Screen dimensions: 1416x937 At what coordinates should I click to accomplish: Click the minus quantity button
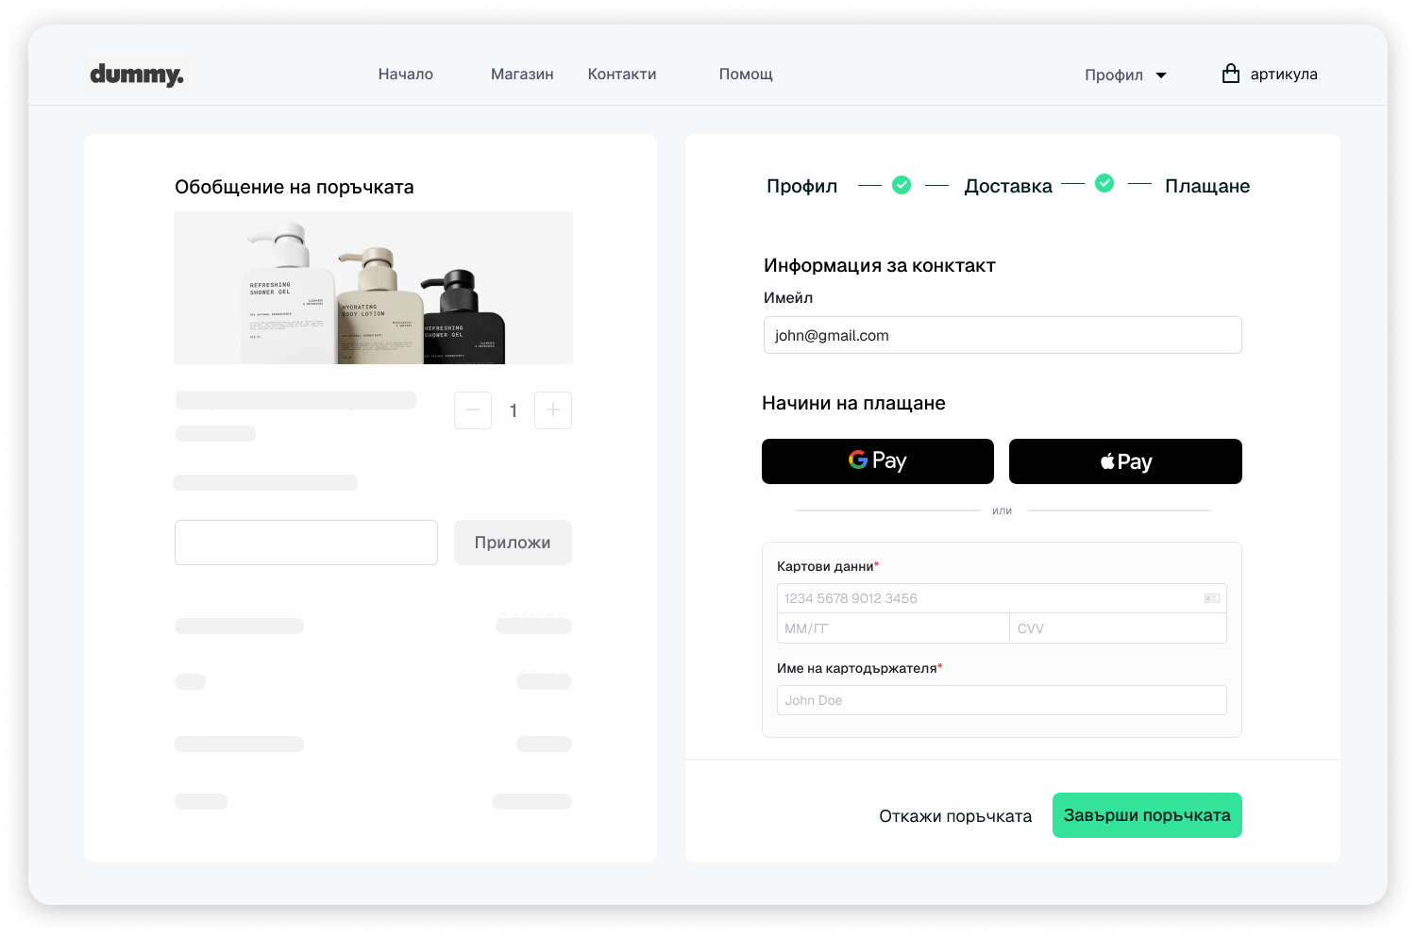[x=473, y=410]
